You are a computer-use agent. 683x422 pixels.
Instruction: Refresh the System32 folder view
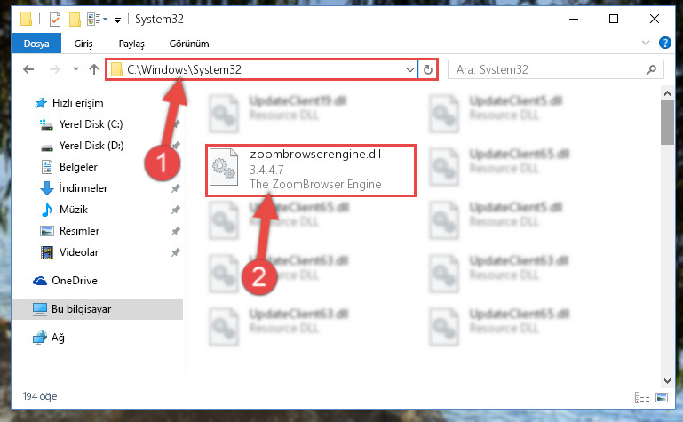tap(428, 69)
